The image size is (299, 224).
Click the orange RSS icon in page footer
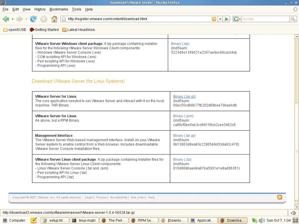(x=280, y=197)
